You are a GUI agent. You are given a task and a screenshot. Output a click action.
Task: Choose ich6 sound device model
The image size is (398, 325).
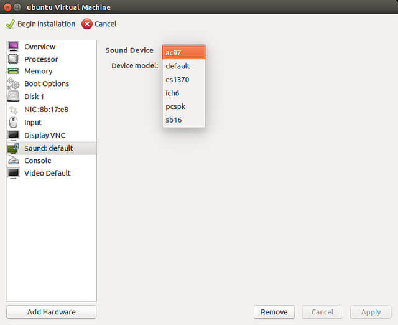[183, 93]
